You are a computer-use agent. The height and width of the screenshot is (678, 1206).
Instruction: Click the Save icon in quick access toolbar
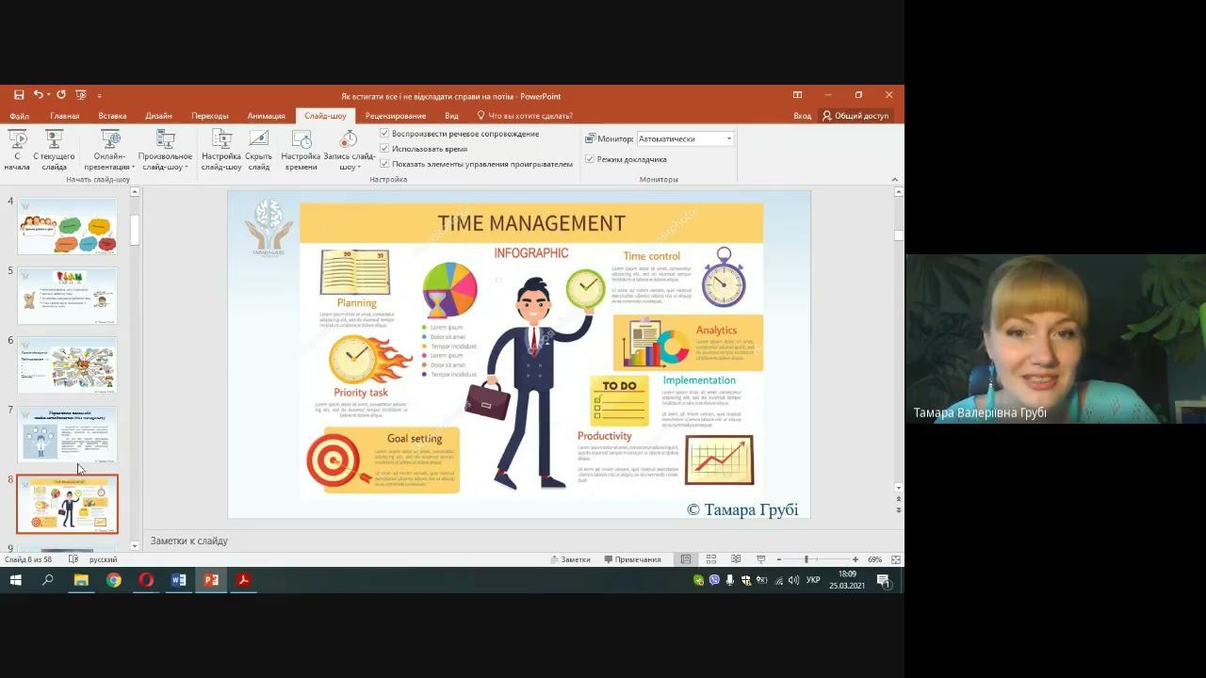click(x=19, y=95)
